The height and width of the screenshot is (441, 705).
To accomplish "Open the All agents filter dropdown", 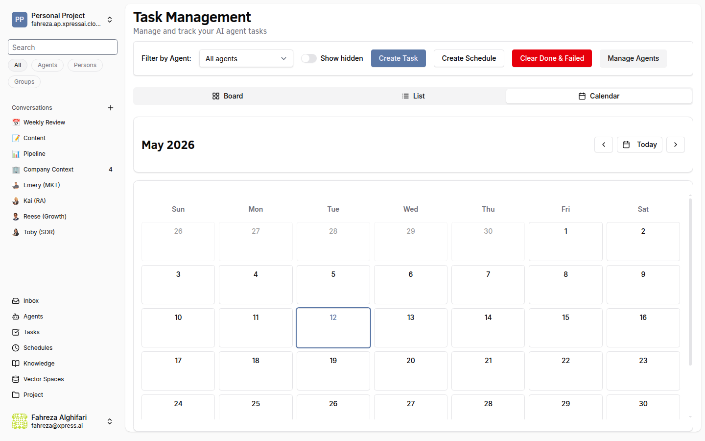I will [246, 58].
